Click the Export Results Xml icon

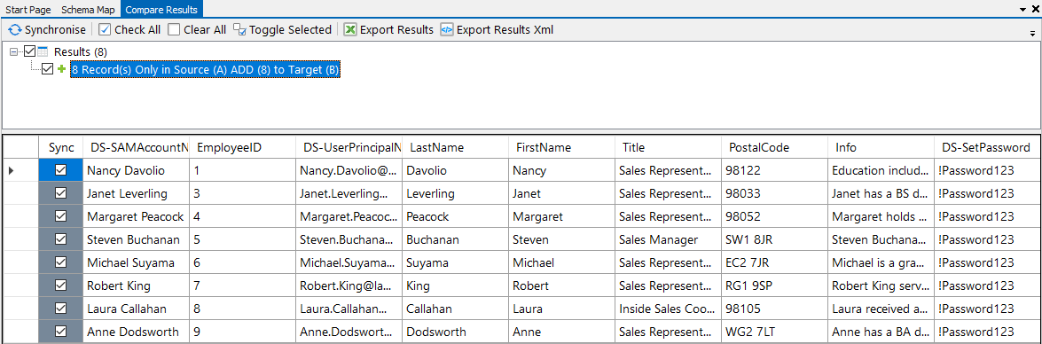(447, 30)
